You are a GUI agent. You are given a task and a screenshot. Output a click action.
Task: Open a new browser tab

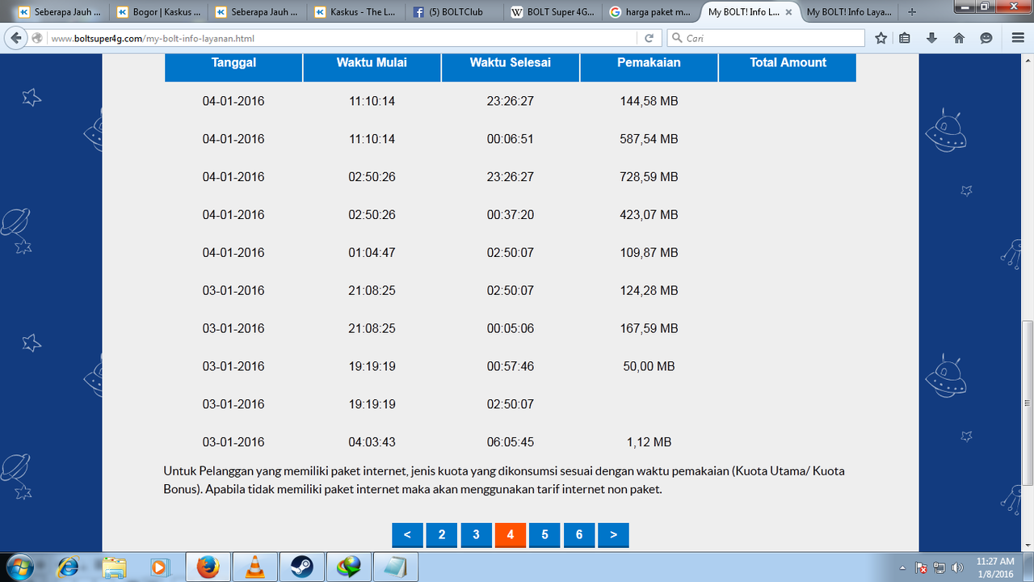point(912,12)
